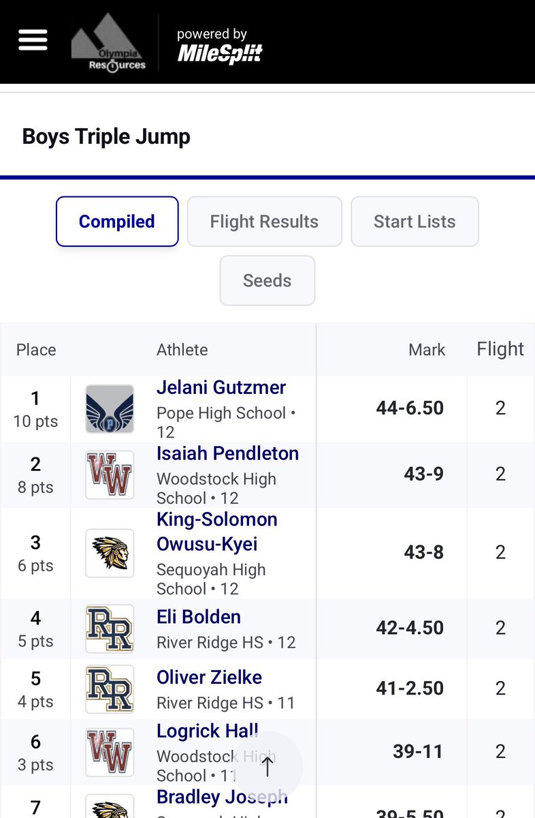Switch to Flight Results tab
Viewport: 535px width, 818px height.
point(264,222)
